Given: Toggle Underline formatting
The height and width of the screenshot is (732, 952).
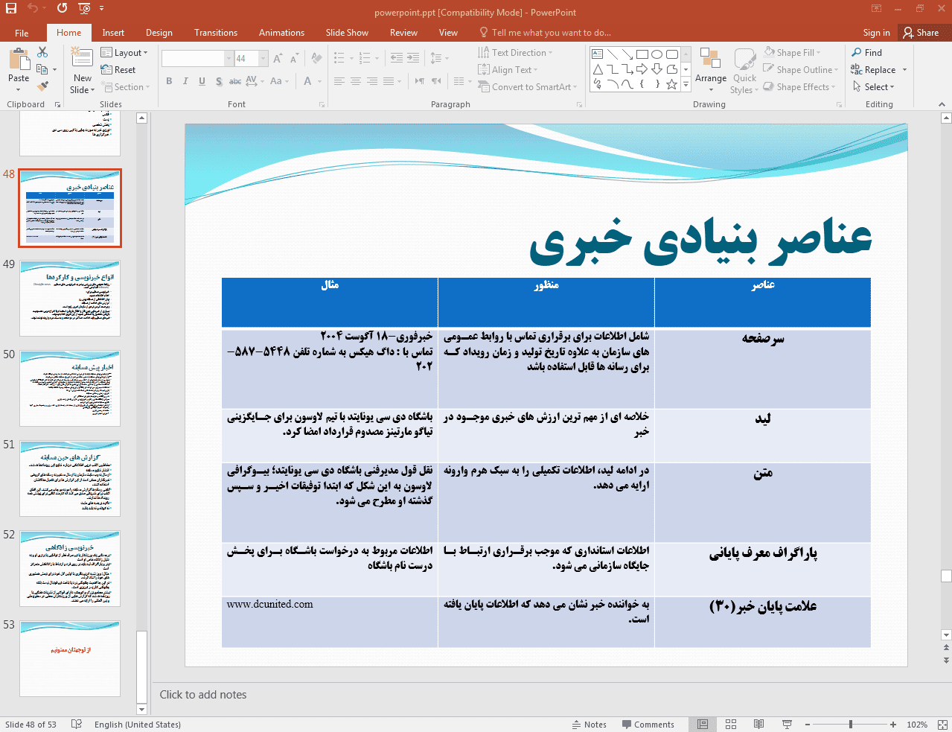Looking at the screenshot, I should point(202,81).
